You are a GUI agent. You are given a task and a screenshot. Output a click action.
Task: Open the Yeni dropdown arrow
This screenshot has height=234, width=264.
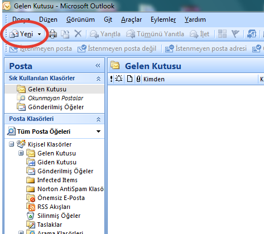39,34
